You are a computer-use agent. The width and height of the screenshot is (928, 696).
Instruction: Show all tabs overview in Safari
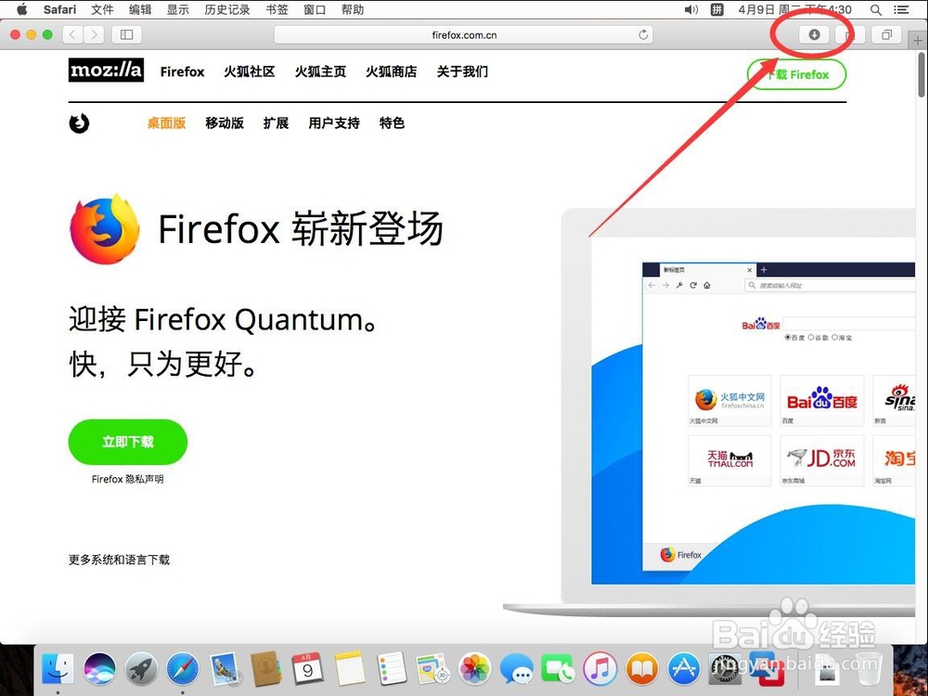(886, 34)
